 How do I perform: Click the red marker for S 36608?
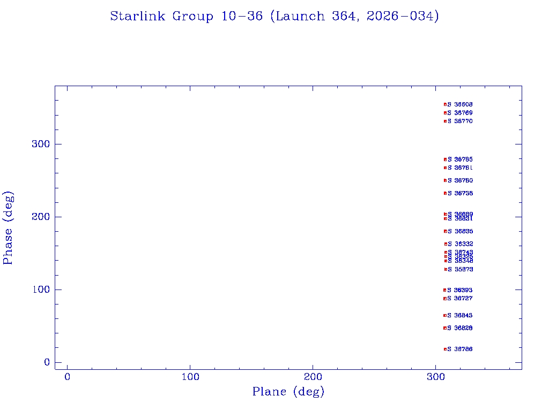click(445, 104)
